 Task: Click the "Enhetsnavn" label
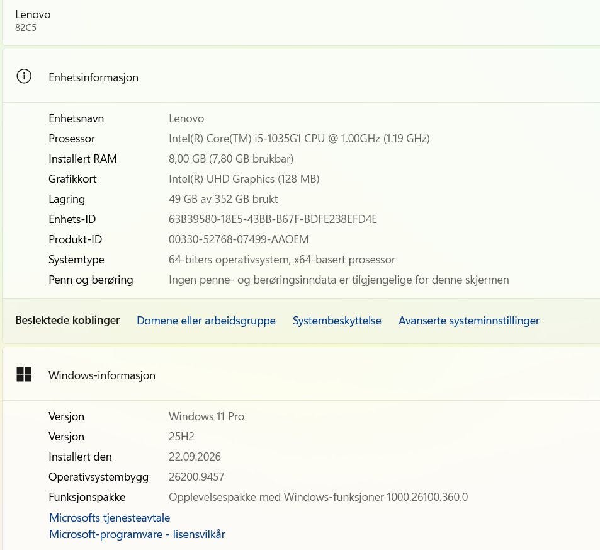click(x=76, y=118)
